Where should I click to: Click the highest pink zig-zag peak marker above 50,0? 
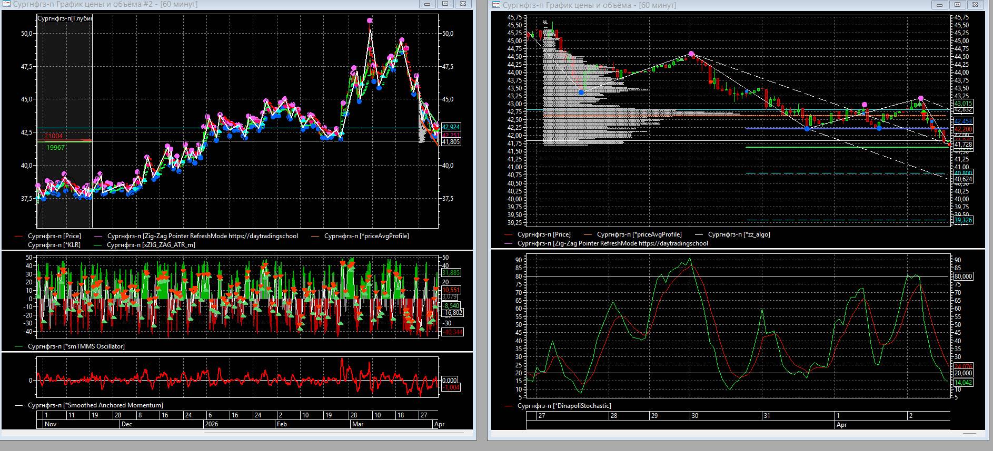tap(370, 20)
